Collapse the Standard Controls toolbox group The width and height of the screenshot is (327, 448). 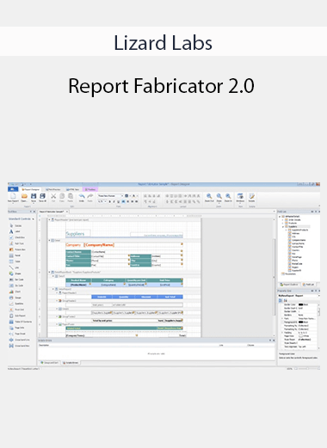34,219
